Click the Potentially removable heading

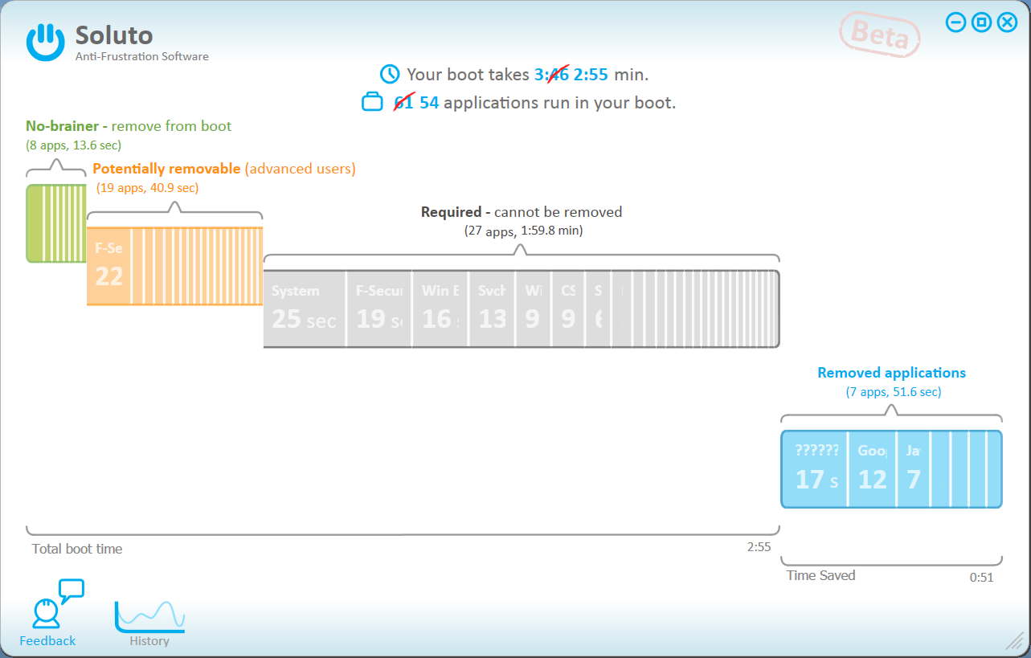(224, 169)
